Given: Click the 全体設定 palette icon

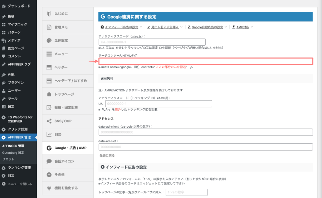Looking at the screenshot, I should tap(49, 41).
